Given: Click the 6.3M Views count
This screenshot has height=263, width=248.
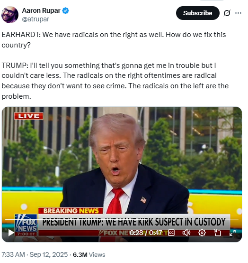Looking at the screenshot, I should [89, 254].
